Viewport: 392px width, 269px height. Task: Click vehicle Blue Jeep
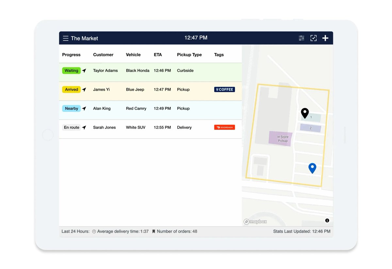click(x=135, y=90)
